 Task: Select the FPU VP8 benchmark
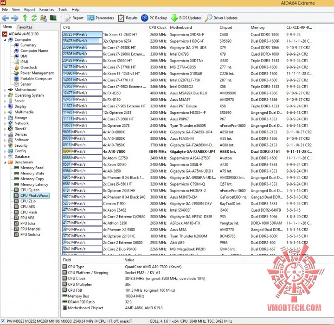point(24,218)
